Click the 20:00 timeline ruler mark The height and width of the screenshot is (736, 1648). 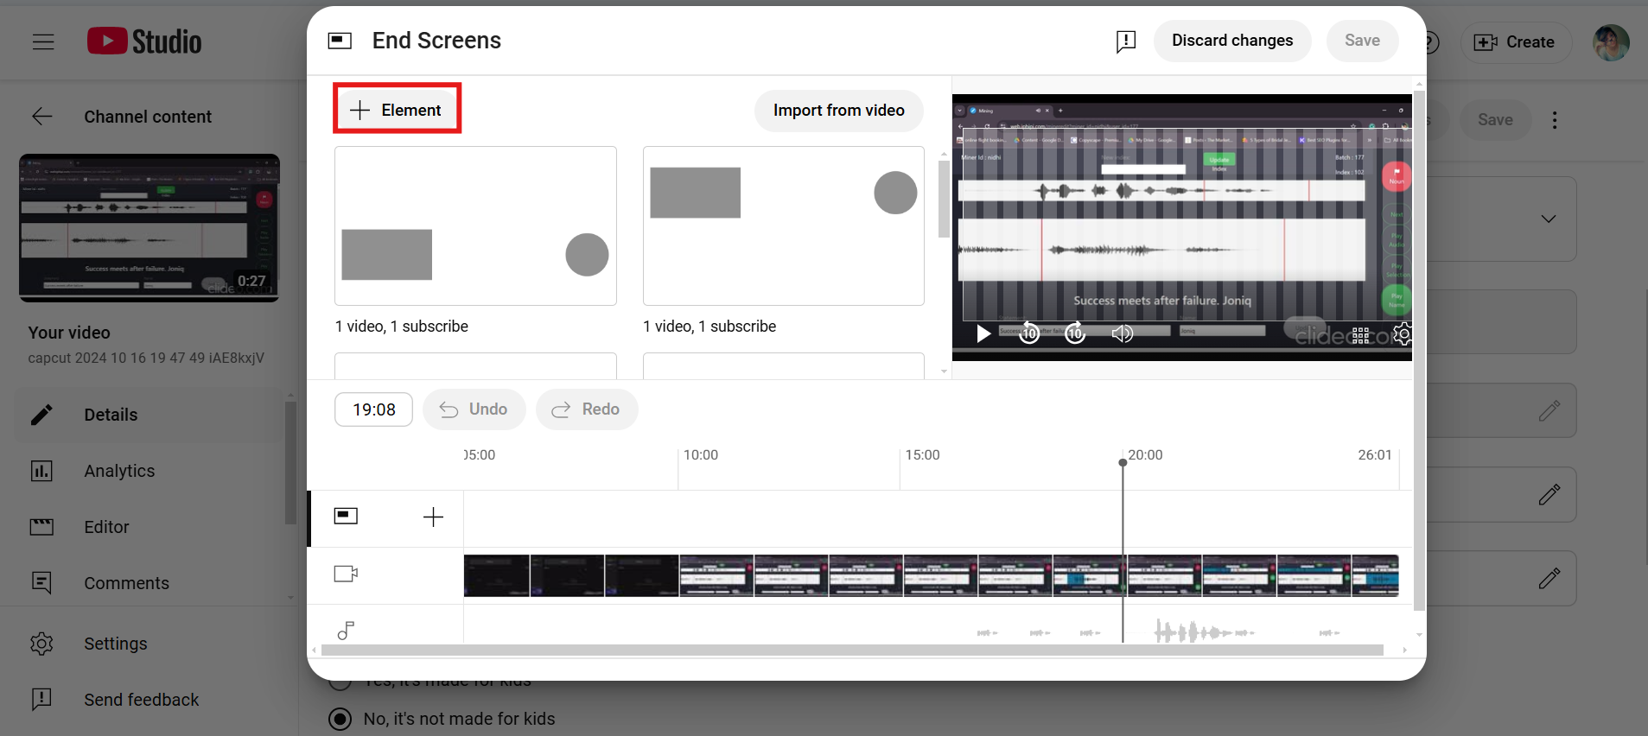click(1145, 454)
